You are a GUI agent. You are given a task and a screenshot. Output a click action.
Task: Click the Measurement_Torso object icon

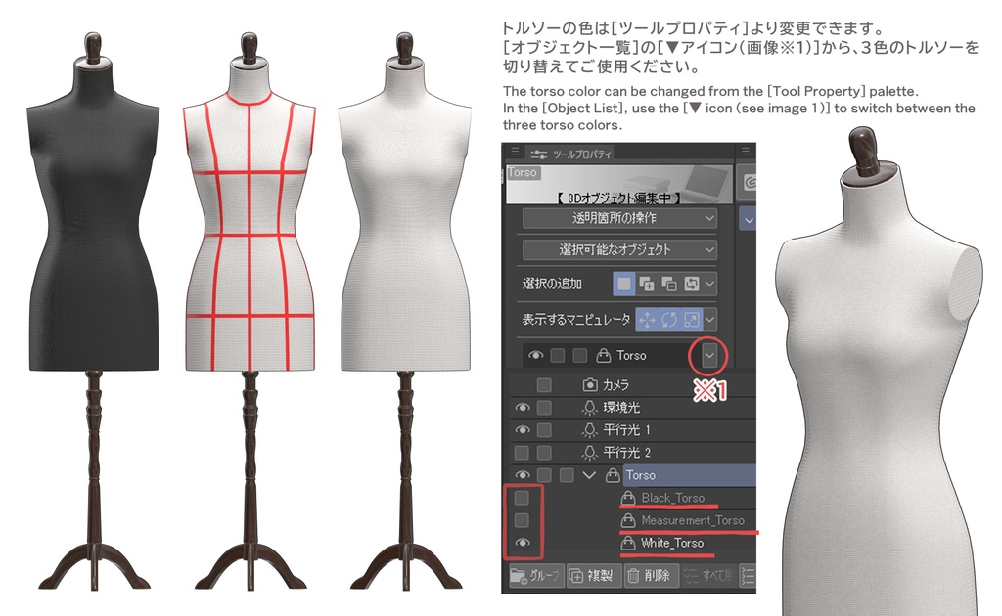(x=628, y=520)
